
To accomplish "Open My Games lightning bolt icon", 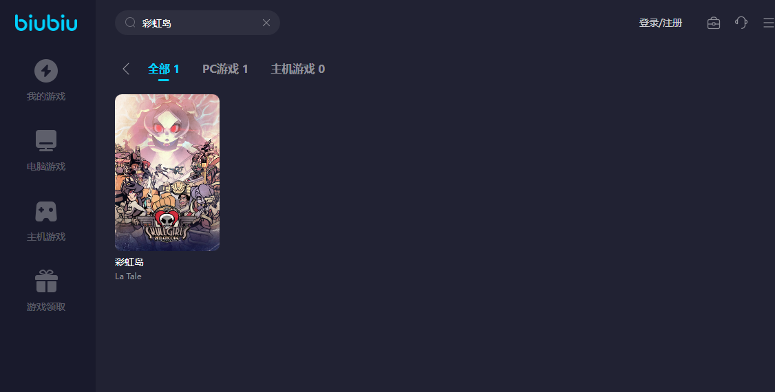I will 46,71.
